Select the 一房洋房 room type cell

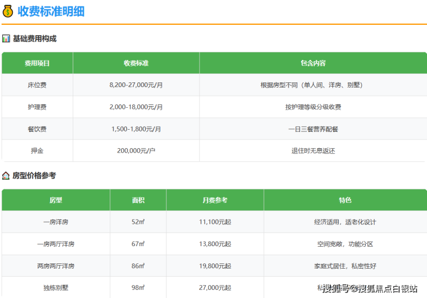click(x=55, y=222)
